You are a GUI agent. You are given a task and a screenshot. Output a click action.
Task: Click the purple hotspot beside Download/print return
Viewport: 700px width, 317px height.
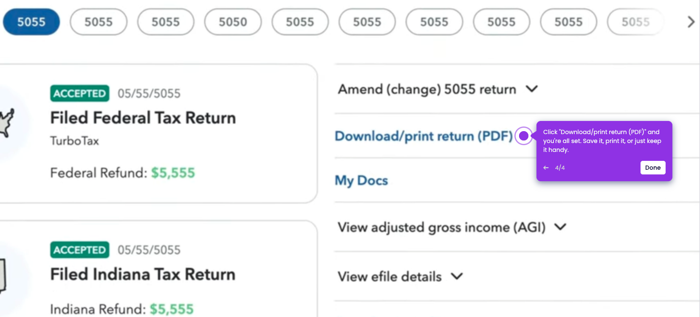tap(524, 136)
